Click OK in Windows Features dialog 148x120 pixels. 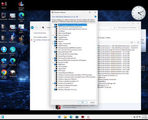coord(83,102)
